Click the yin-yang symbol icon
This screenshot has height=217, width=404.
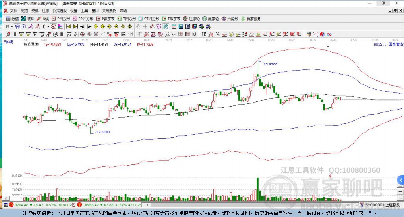click(x=322, y=34)
